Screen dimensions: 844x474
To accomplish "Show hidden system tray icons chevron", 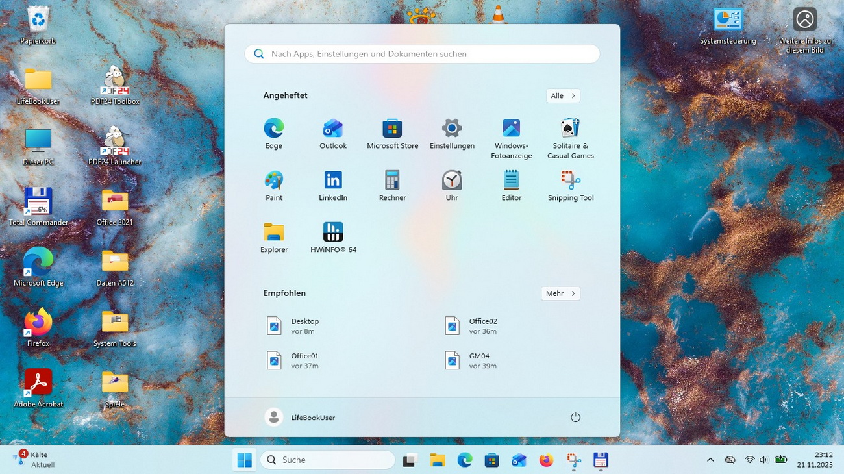I will click(x=710, y=460).
